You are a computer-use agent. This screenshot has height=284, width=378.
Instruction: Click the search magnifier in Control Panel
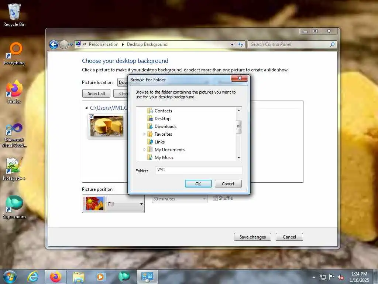click(333, 44)
